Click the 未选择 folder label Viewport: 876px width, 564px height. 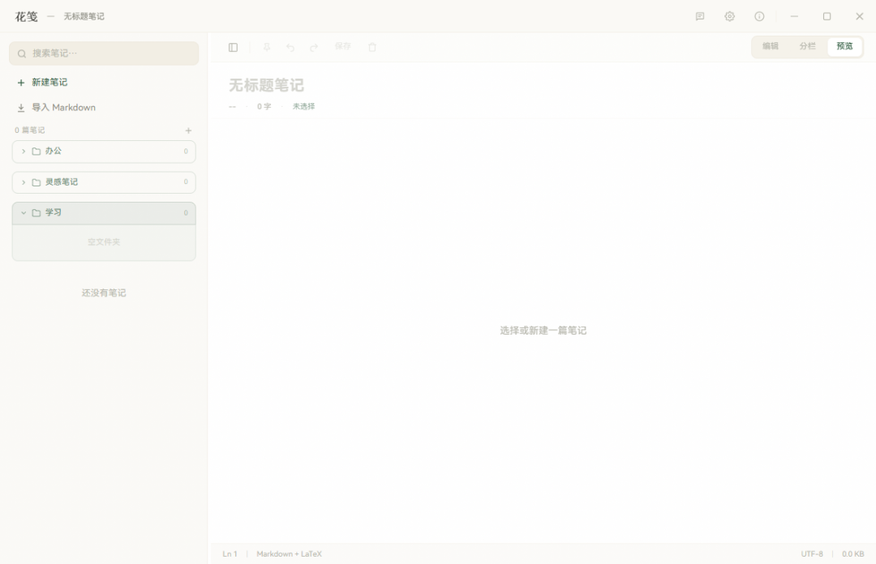pyautogui.click(x=304, y=107)
